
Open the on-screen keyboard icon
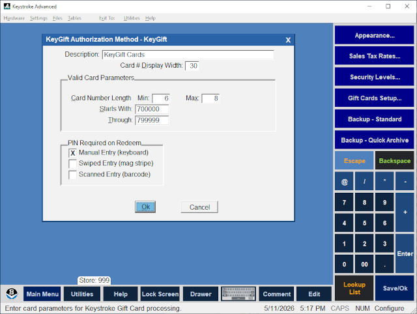point(238,294)
